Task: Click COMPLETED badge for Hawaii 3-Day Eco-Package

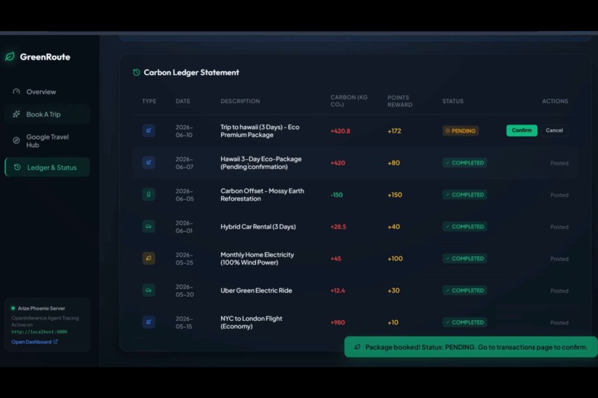Action: coord(464,162)
